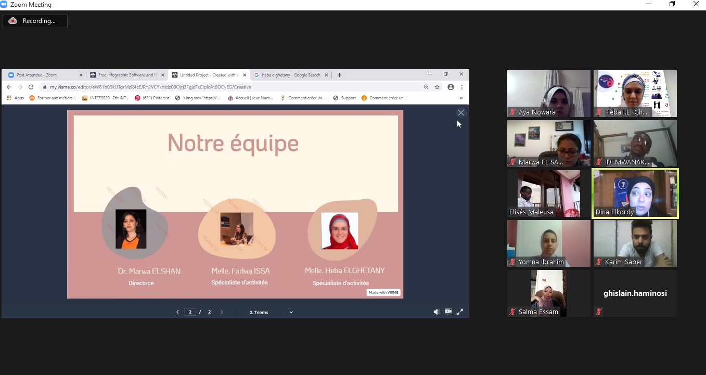Click the previous slide arrow in Visme

[177, 312]
